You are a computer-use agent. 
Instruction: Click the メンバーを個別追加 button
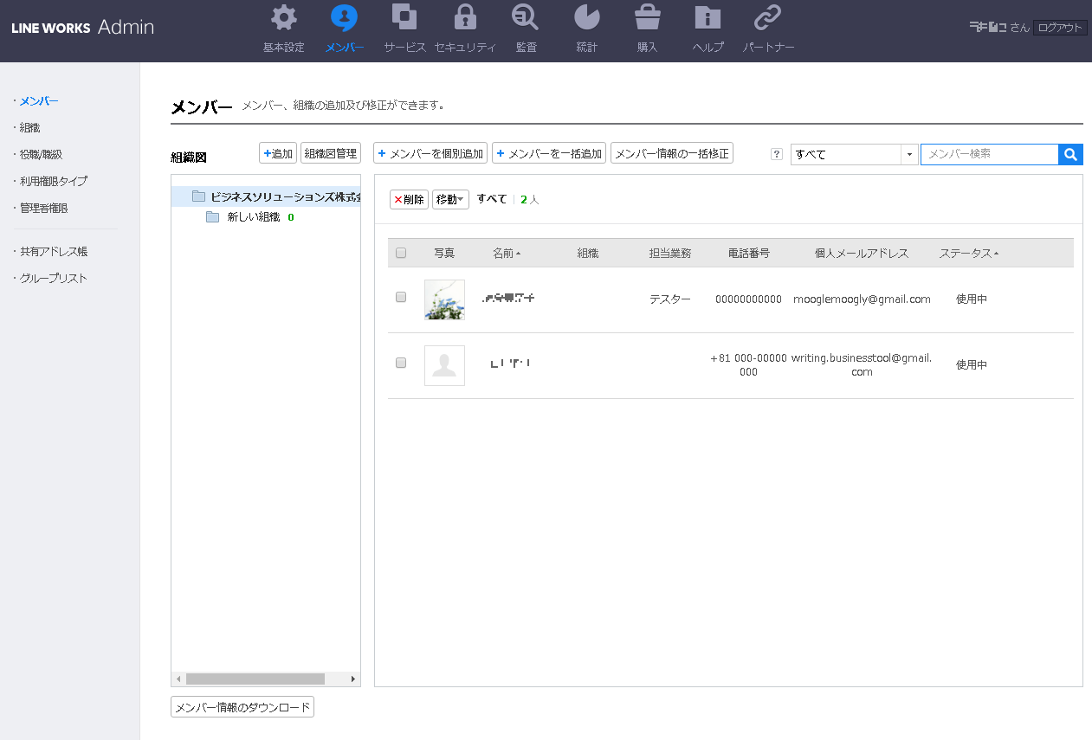[430, 153]
